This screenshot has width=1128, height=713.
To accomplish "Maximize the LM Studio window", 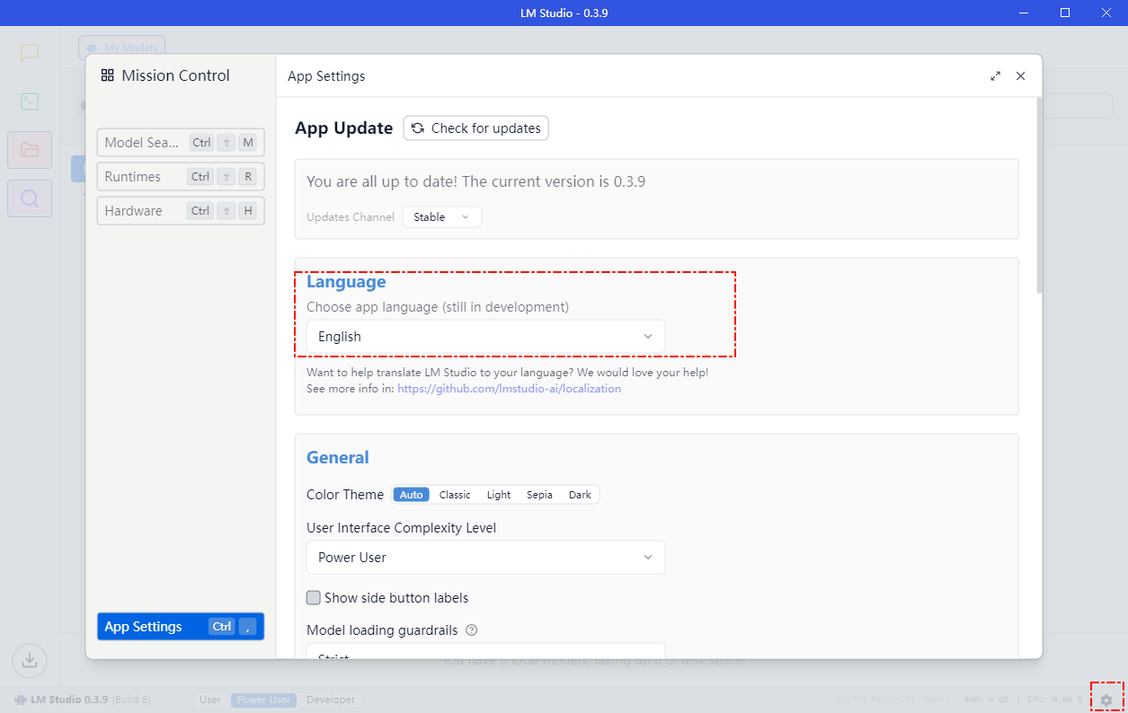I will coord(1065,13).
